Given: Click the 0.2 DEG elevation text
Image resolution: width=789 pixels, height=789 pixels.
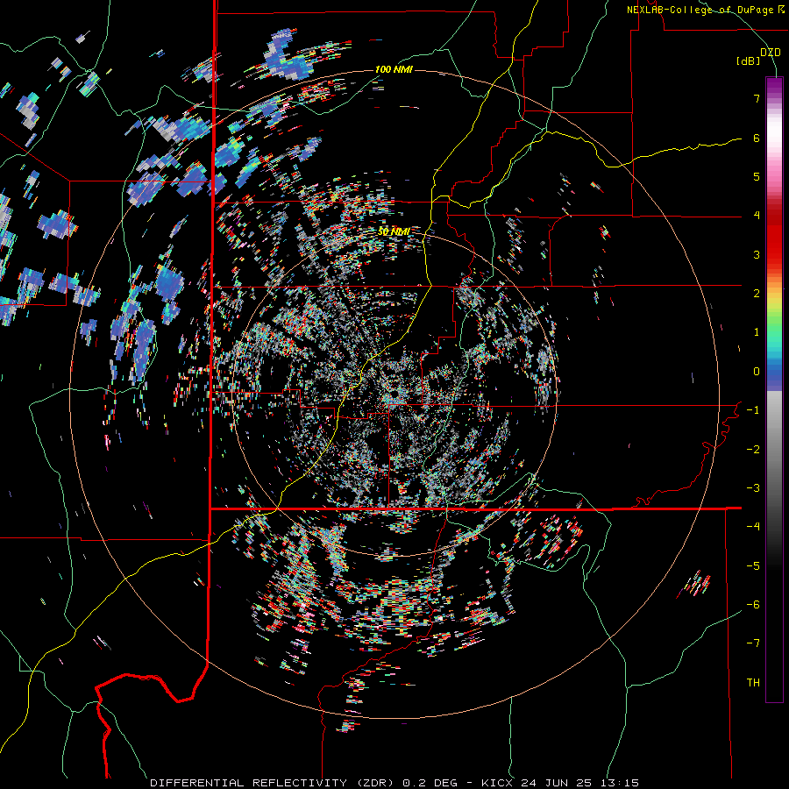Looking at the screenshot, I should pyautogui.click(x=430, y=783).
